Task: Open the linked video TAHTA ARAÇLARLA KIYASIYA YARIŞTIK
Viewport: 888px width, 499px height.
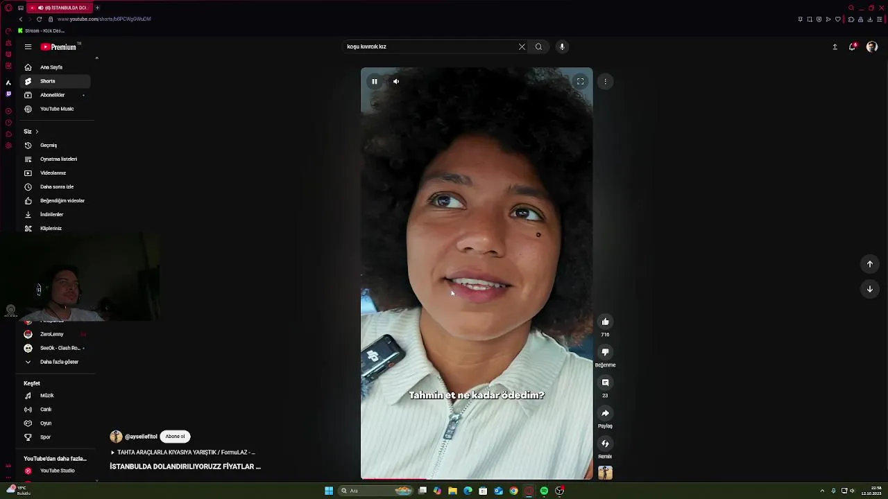Action: point(183,453)
